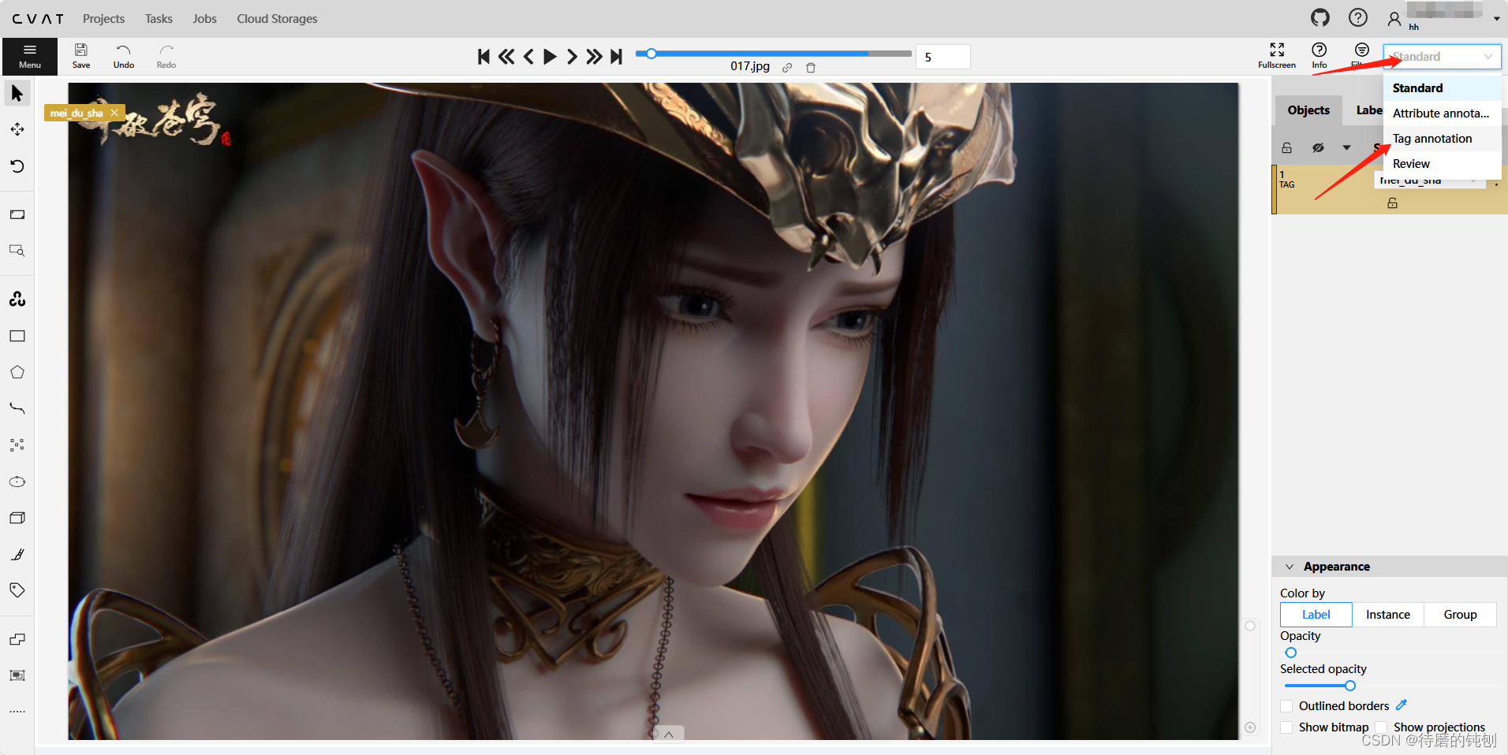This screenshot has width=1508, height=755.
Task: Select Standard workspace option
Action: 1442,88
